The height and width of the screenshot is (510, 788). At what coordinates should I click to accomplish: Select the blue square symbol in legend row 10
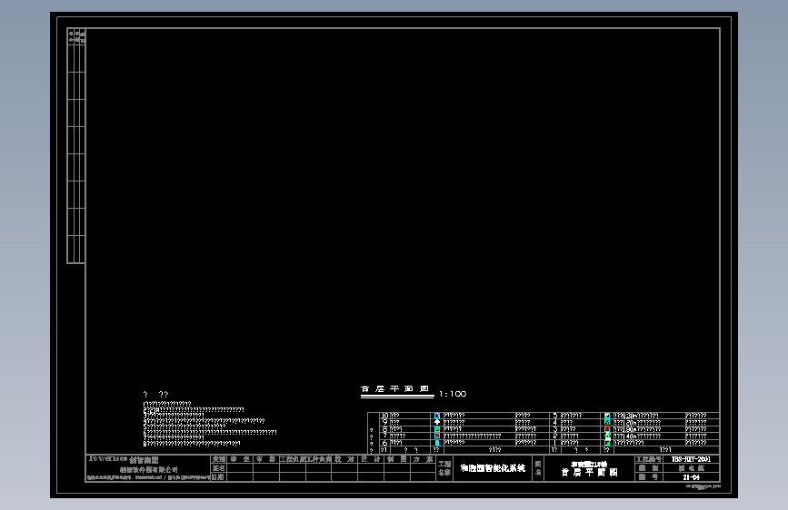(x=436, y=416)
